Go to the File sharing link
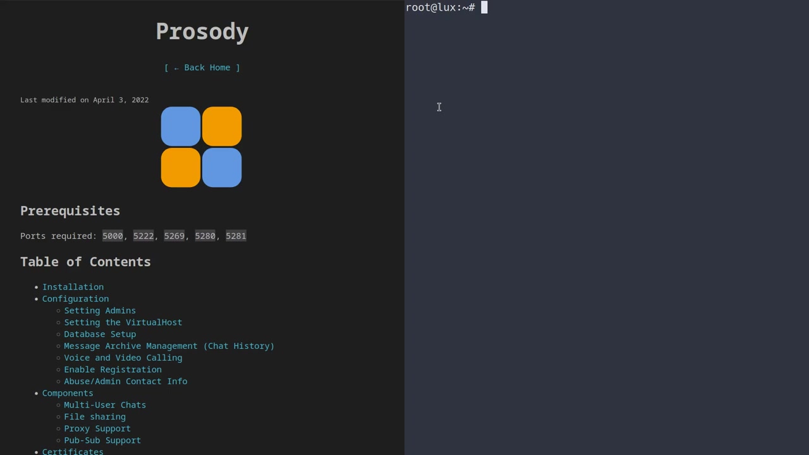The image size is (809, 455). pos(95,416)
